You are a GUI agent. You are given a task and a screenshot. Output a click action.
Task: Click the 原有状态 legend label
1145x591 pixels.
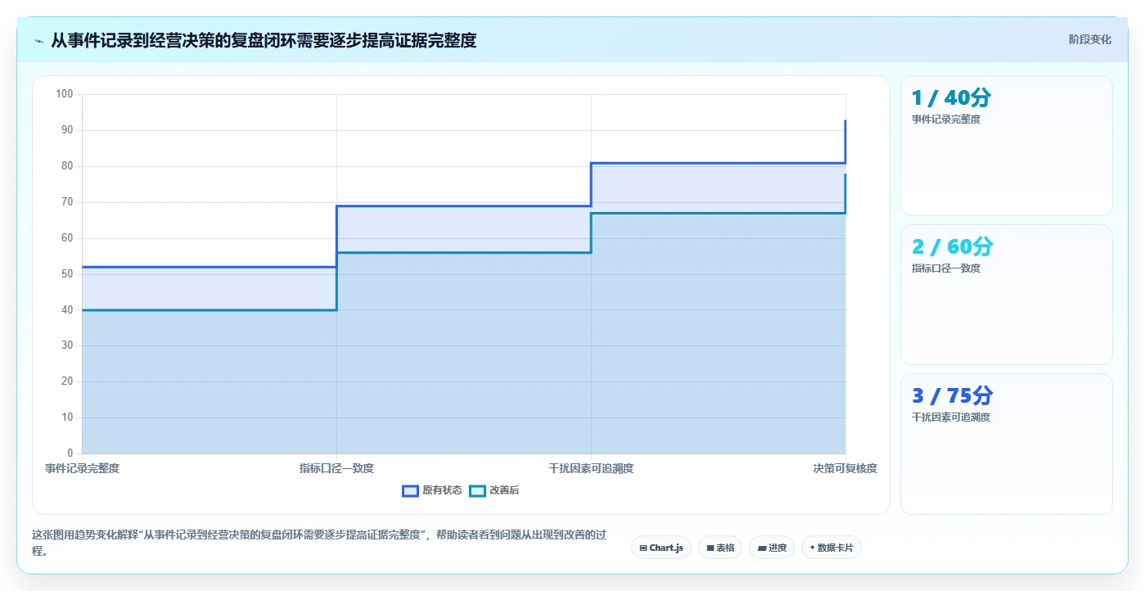point(442,490)
